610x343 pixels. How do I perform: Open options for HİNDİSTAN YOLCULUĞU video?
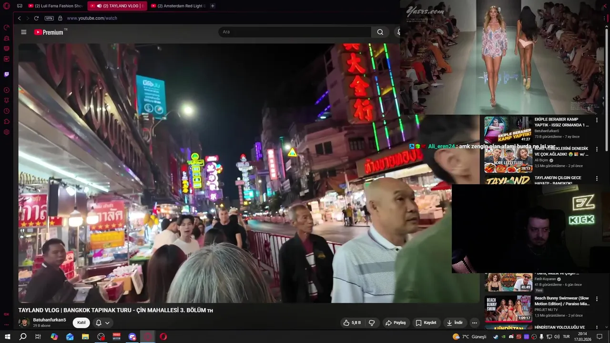coord(597,328)
